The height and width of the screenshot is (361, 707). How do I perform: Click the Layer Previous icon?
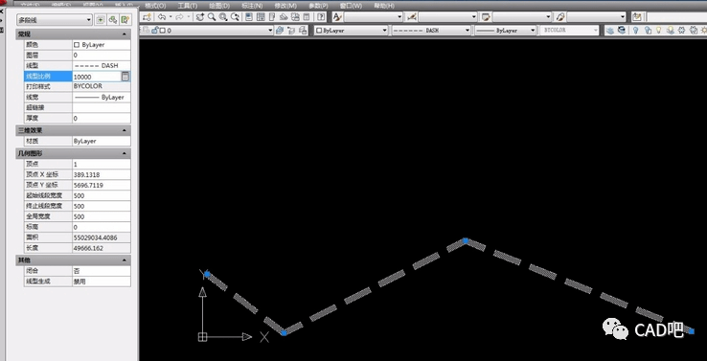[290, 31]
